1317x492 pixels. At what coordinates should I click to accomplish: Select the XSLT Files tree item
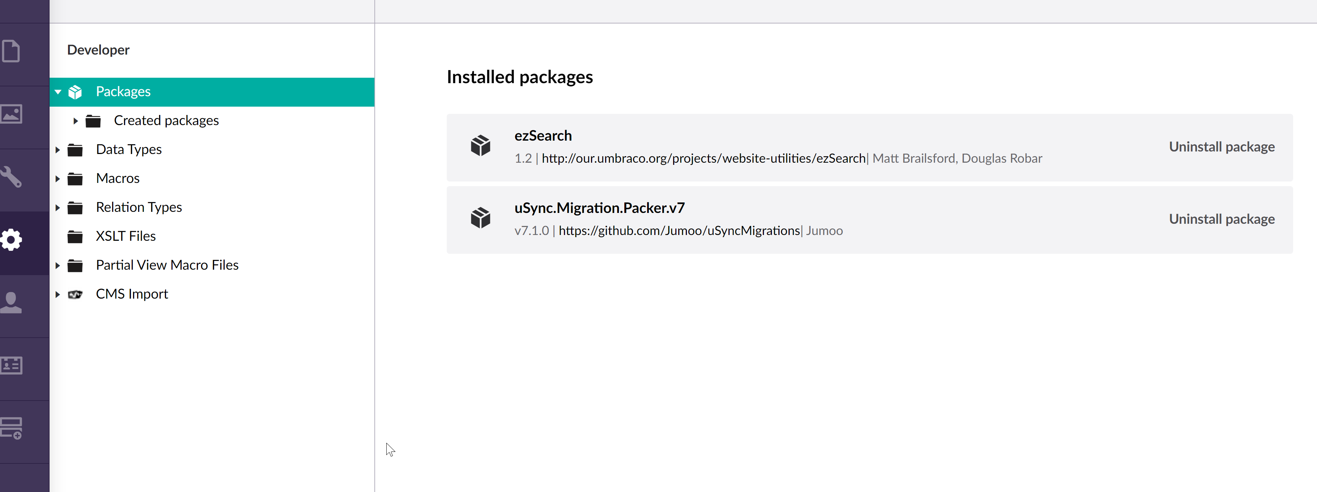[x=126, y=236]
